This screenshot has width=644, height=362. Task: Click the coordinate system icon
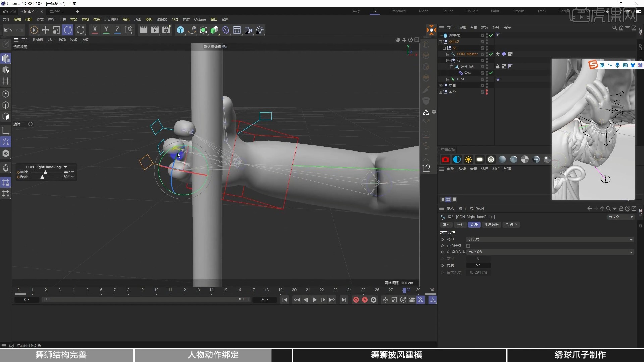(129, 30)
